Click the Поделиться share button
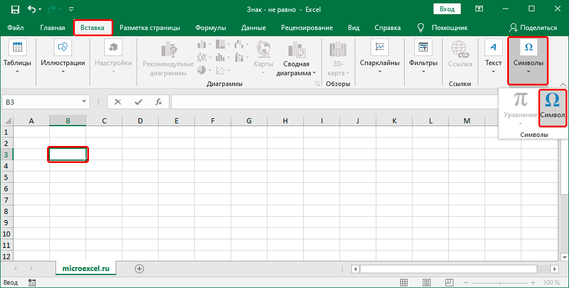 click(x=533, y=28)
